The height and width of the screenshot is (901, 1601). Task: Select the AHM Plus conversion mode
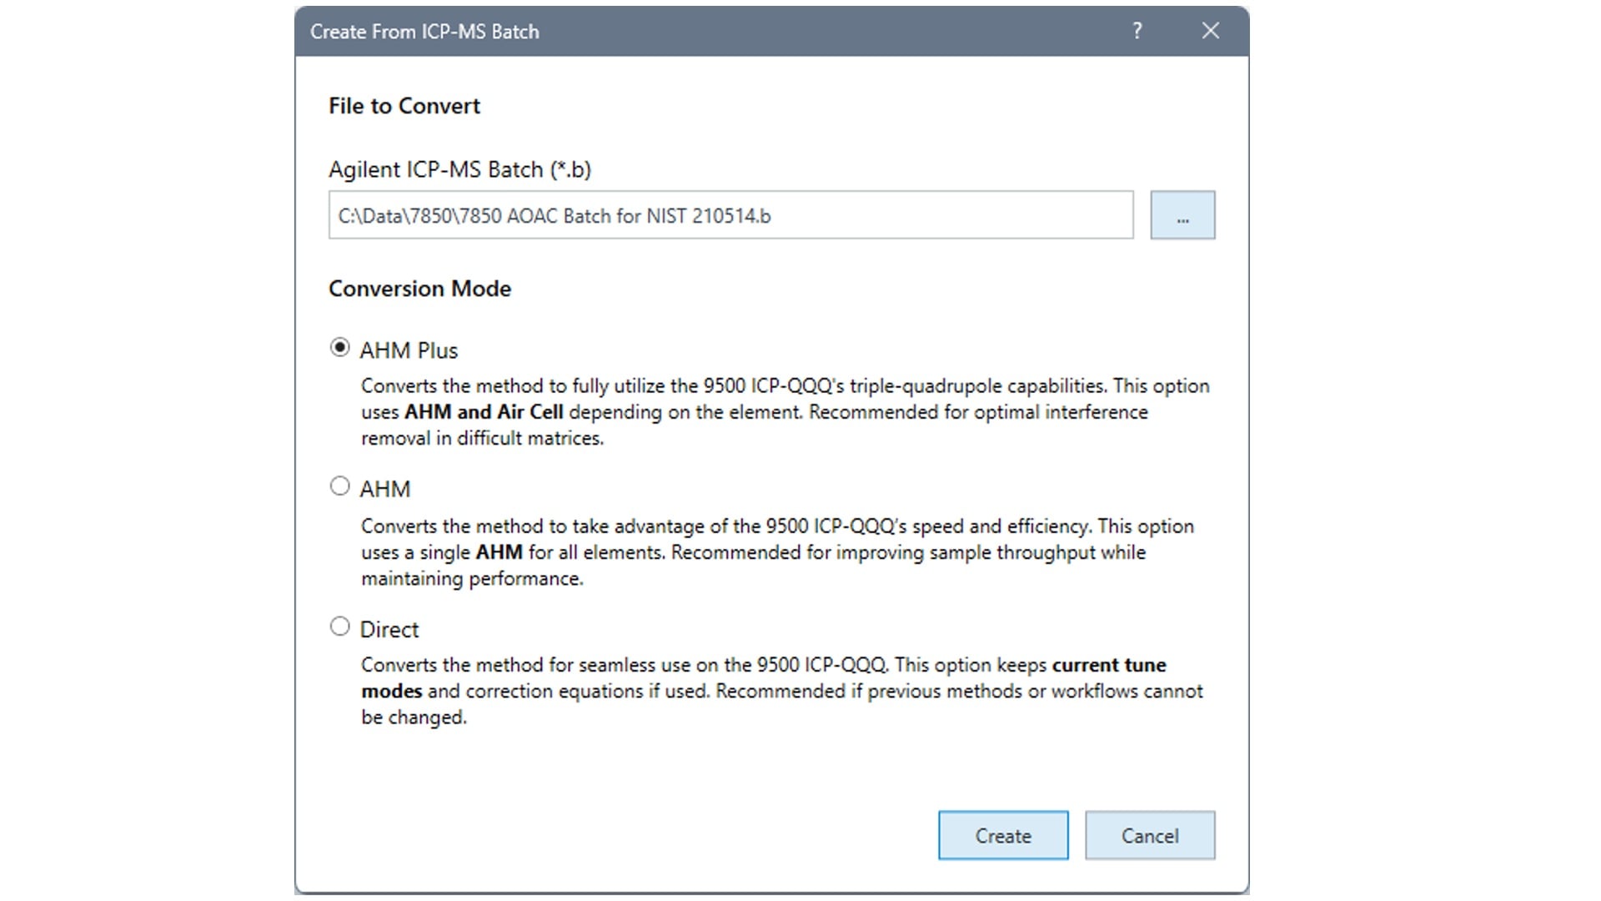[339, 348]
